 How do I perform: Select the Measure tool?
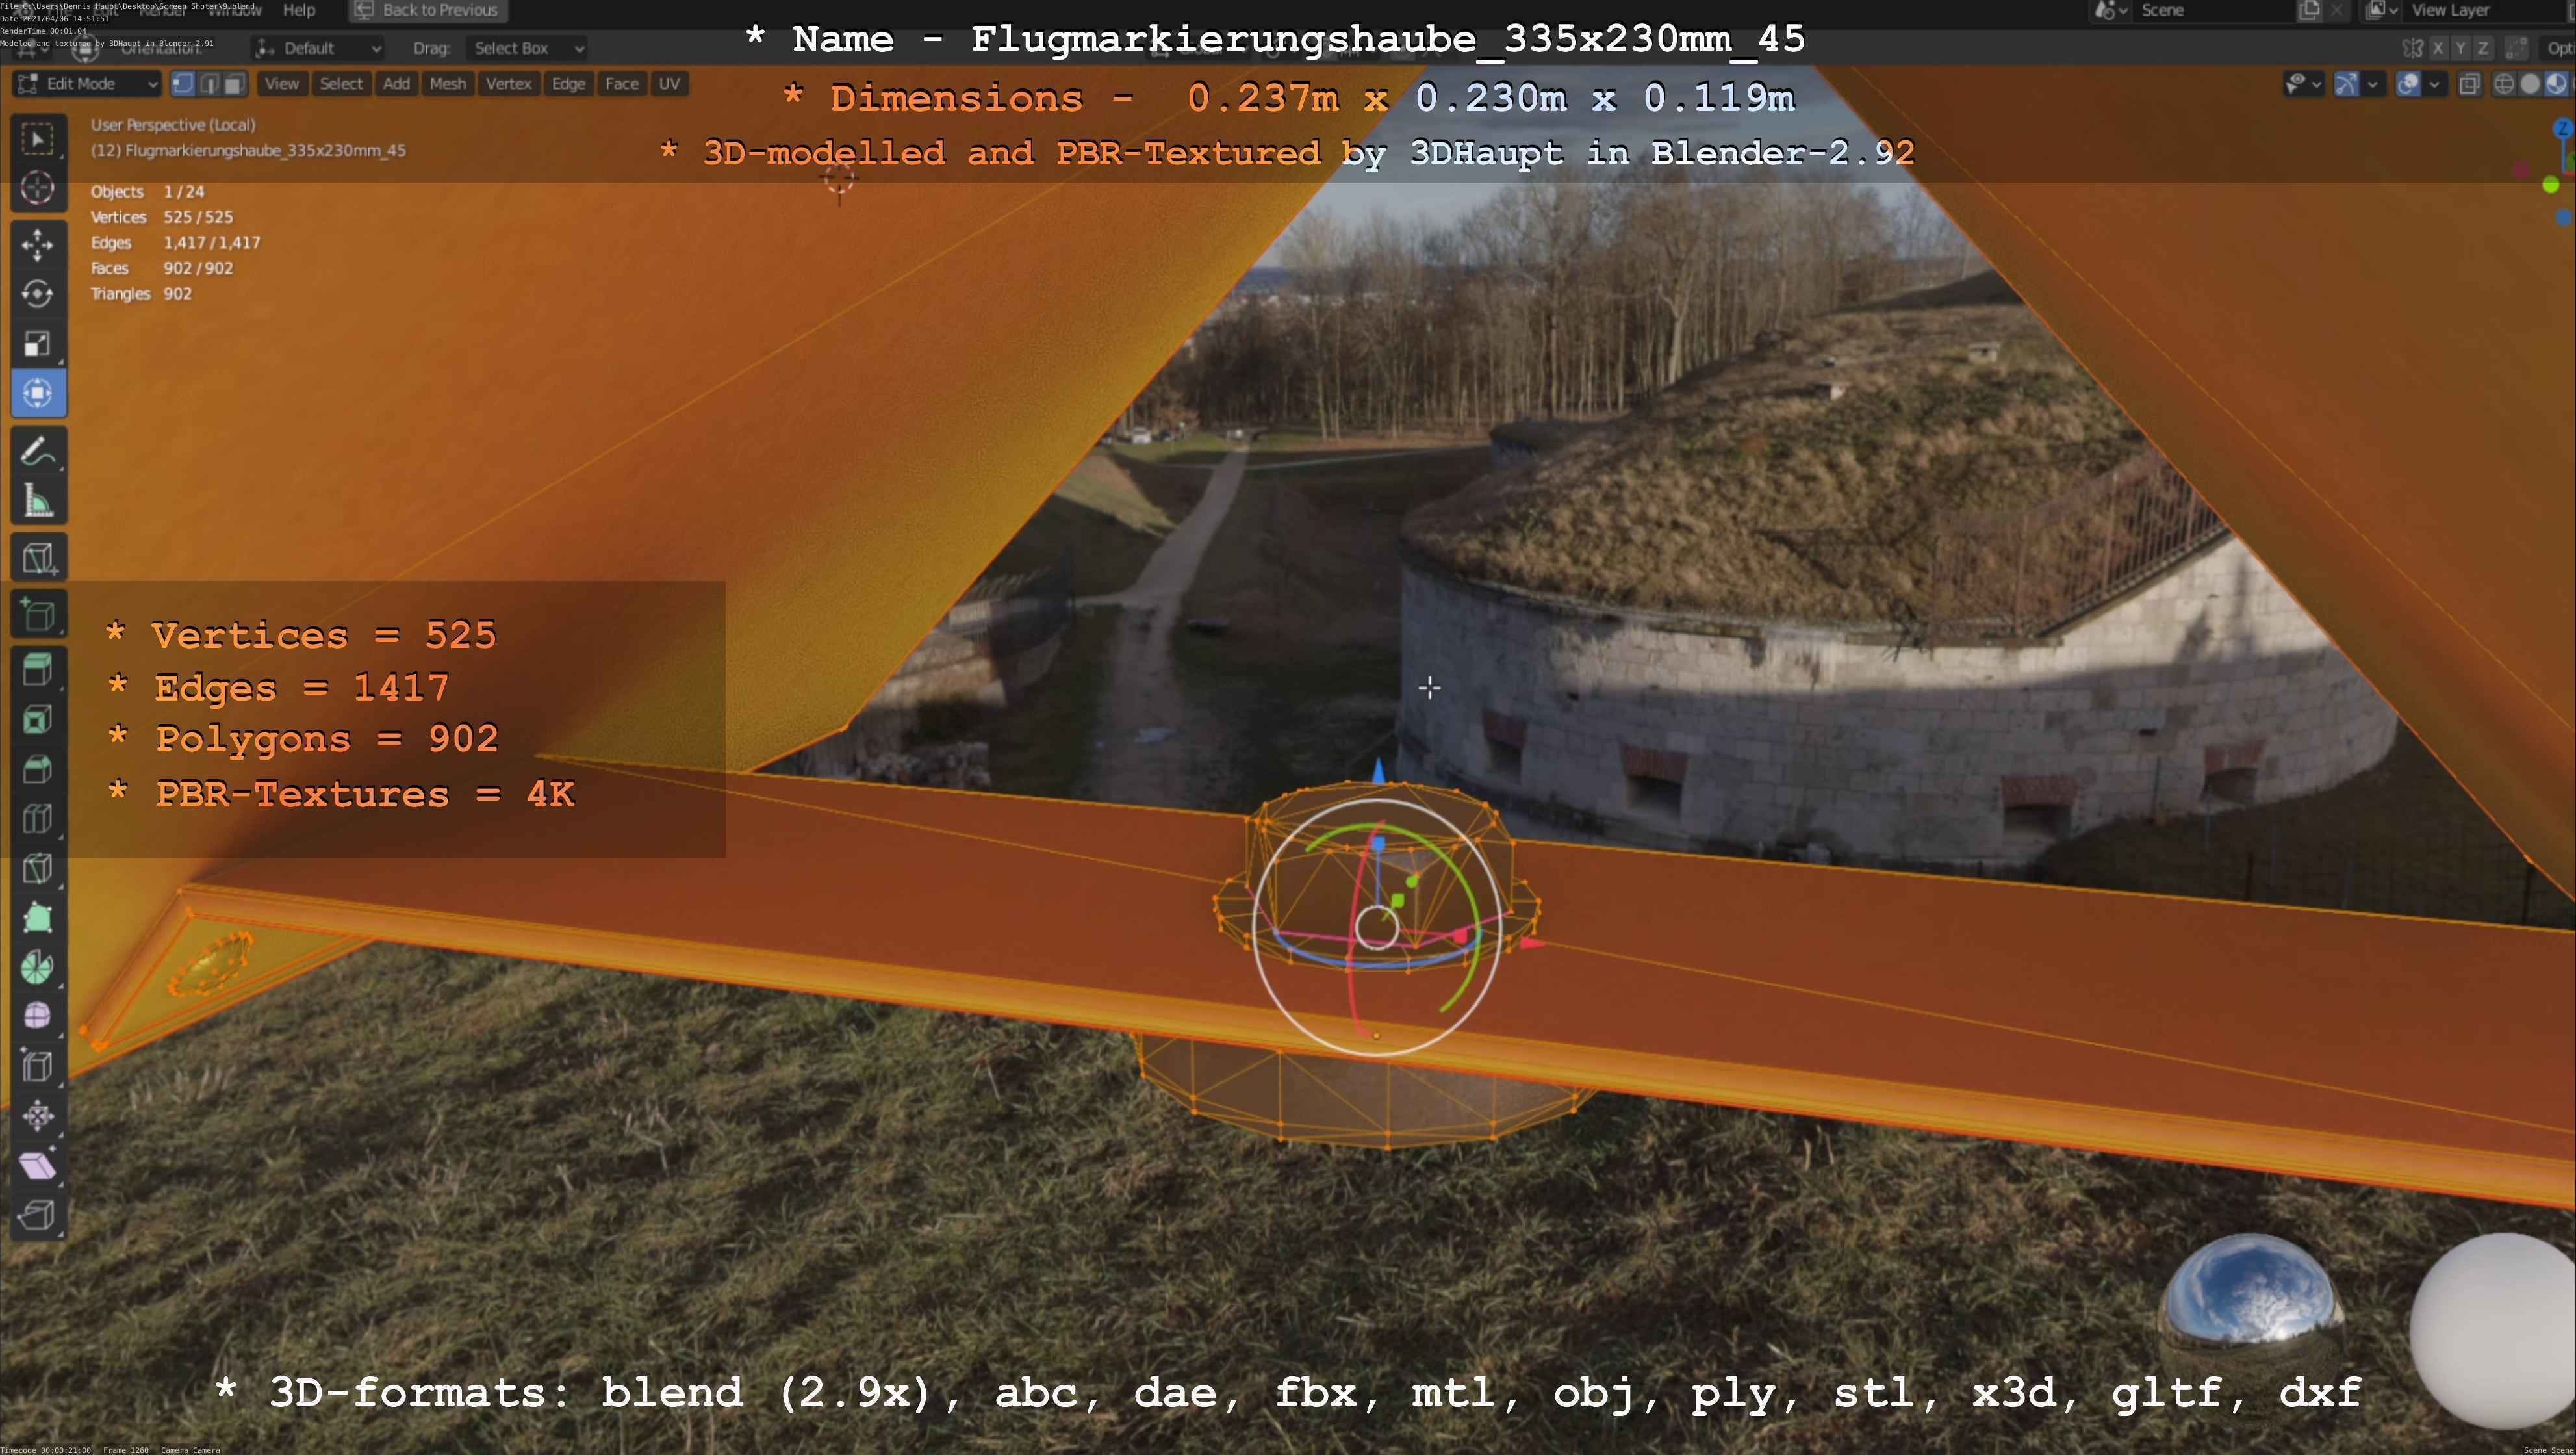point(38,502)
